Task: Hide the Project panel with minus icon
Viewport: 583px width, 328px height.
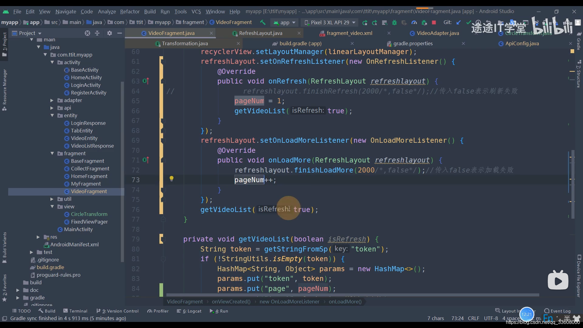Action: pos(120,33)
